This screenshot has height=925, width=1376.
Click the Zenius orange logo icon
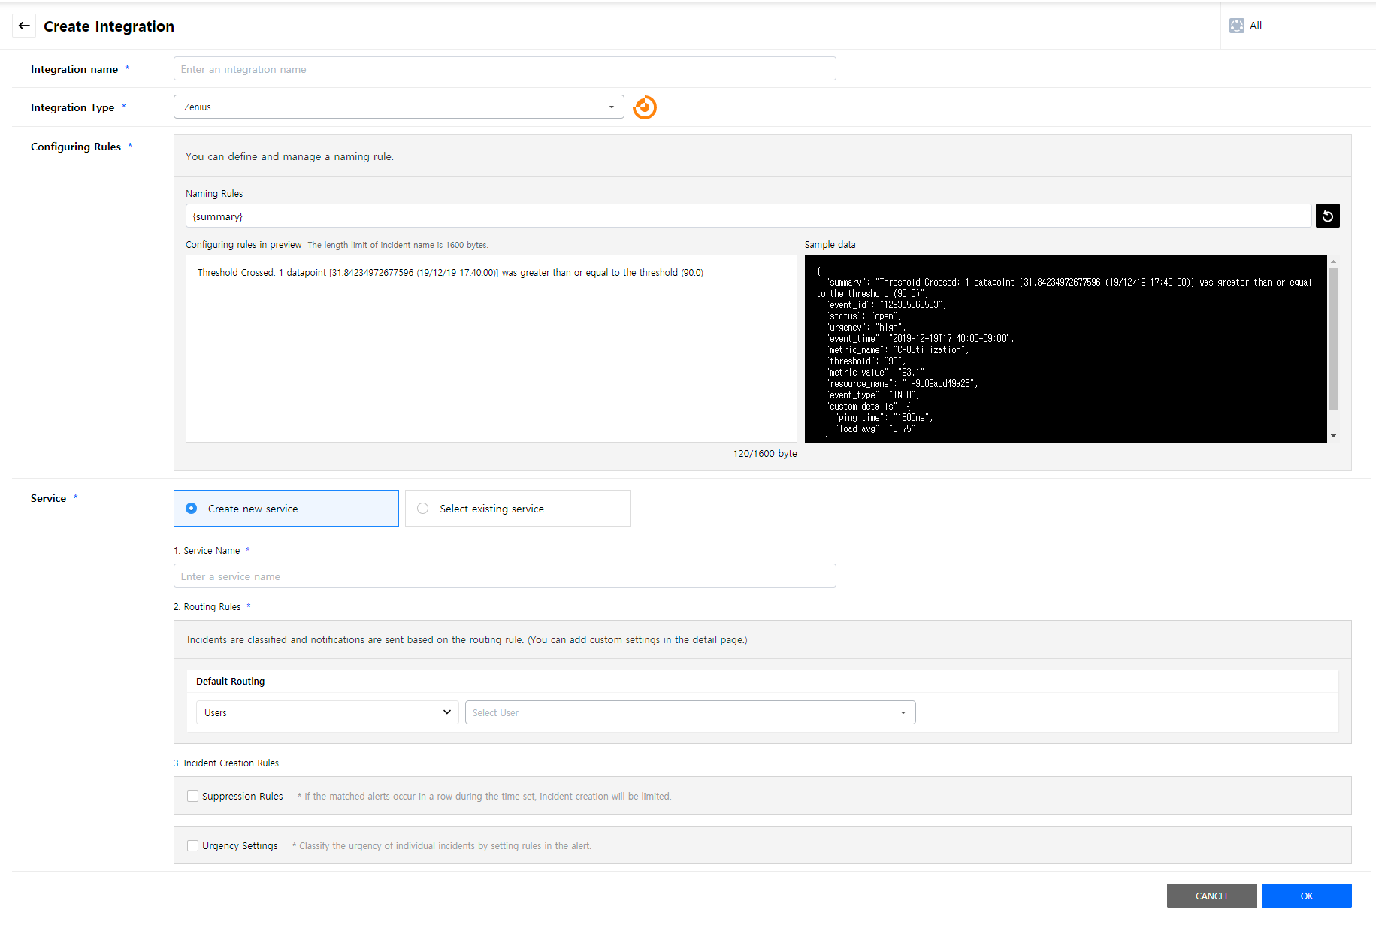pos(644,107)
